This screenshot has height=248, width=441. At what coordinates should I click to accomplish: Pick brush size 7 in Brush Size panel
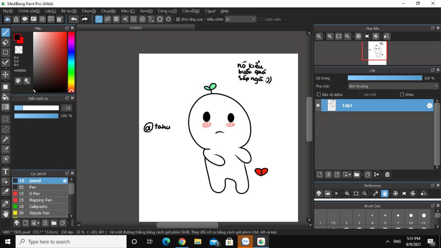click(x=398, y=218)
